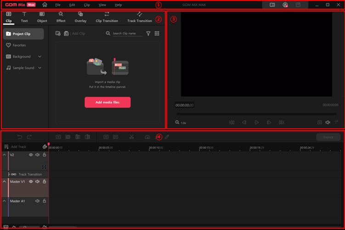This screenshot has height=230, width=345.
Task: Switch clip list to grid view icon
Action: coord(157,33)
